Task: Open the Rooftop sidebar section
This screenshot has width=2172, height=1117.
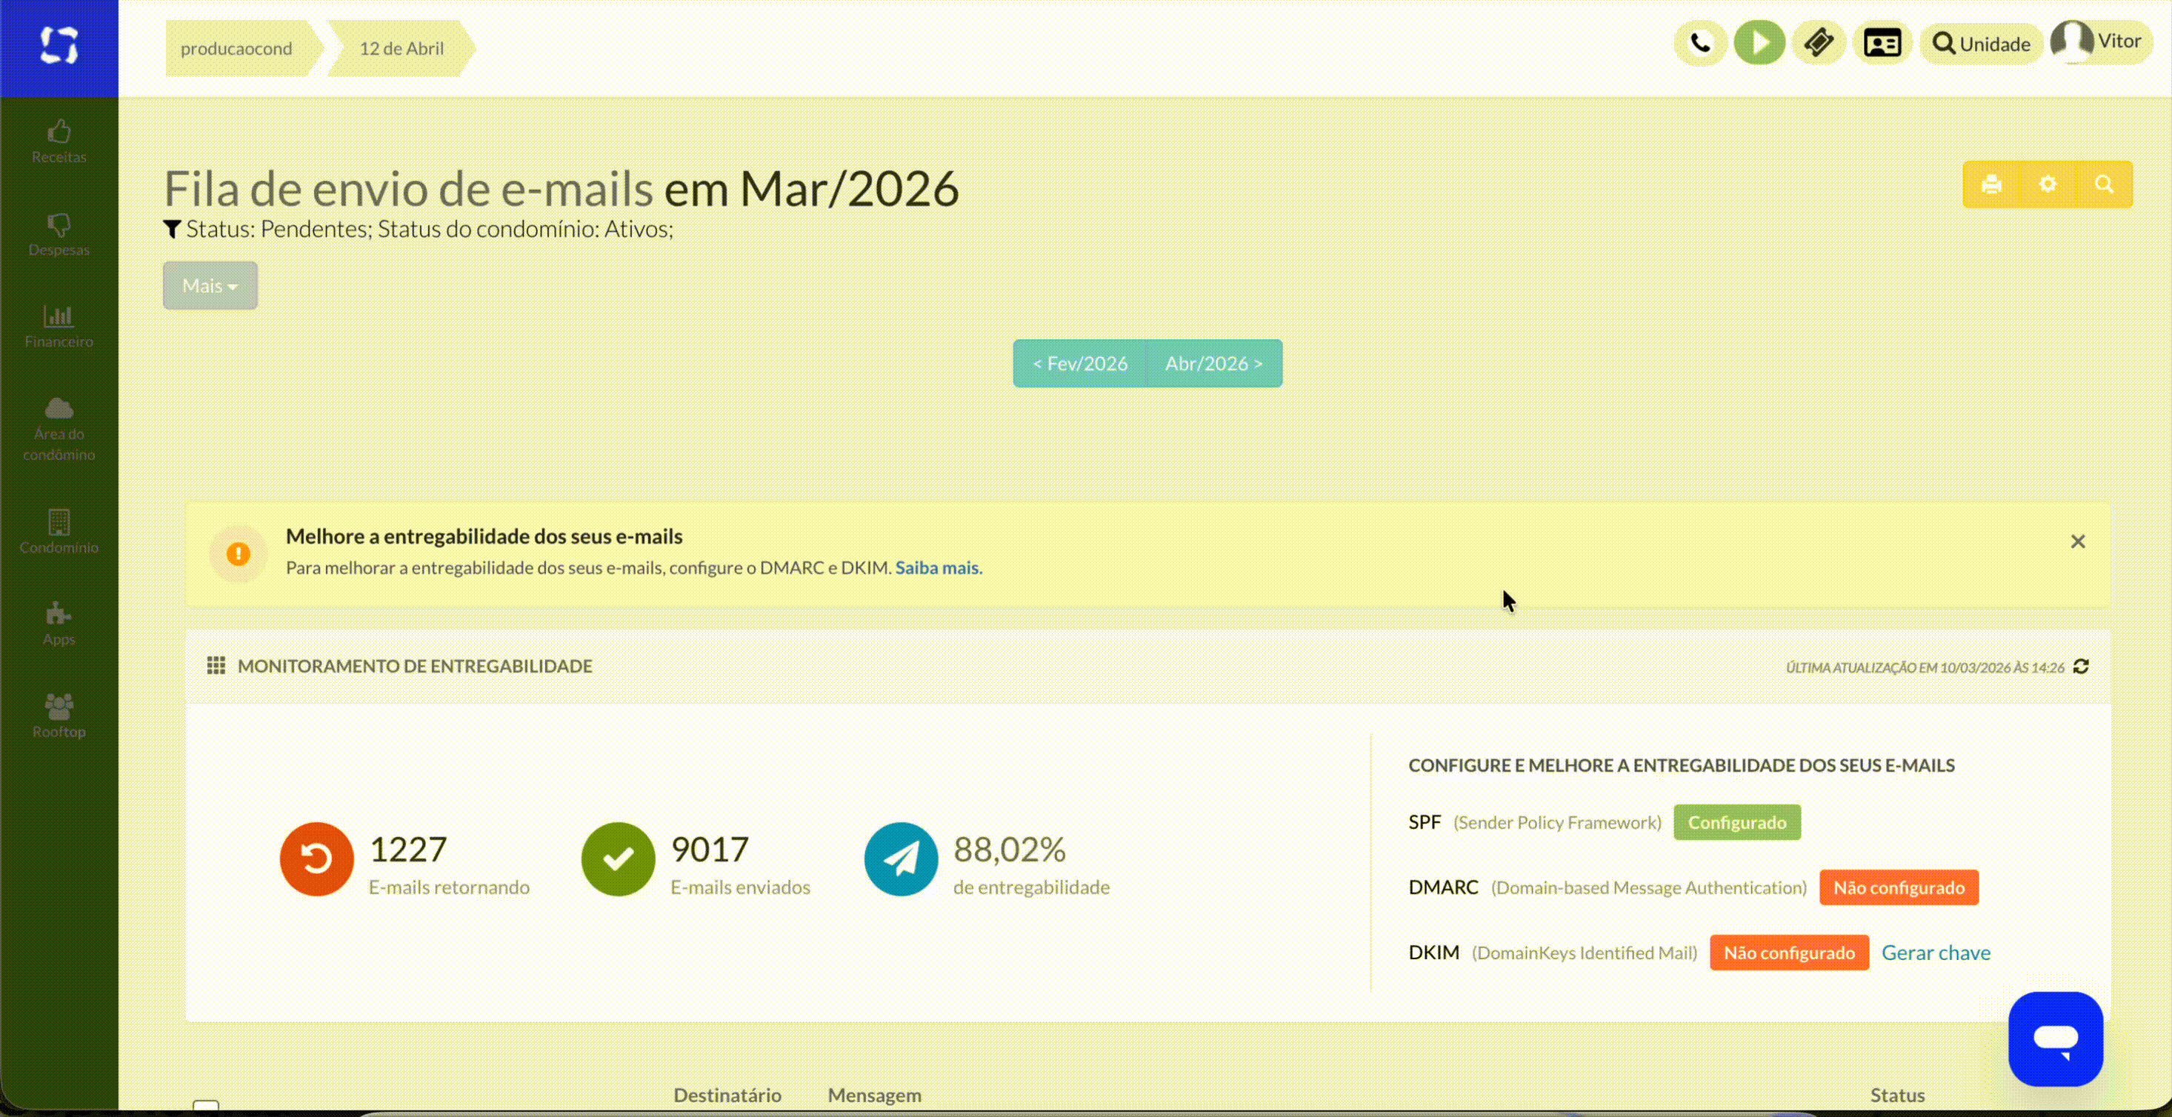Action: pos(59,716)
